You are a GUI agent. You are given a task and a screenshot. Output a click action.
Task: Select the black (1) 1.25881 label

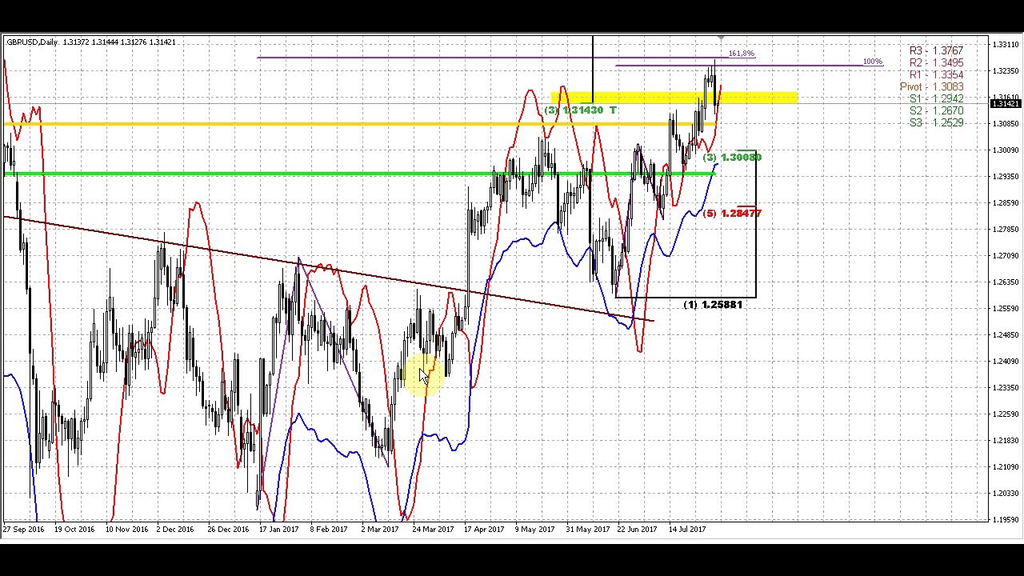pyautogui.click(x=713, y=305)
